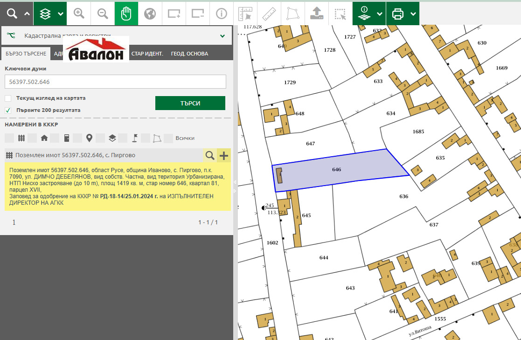Expand the 'Кадастрална карта и регистри' dropdown
This screenshot has height=340, width=521.
[222, 35]
